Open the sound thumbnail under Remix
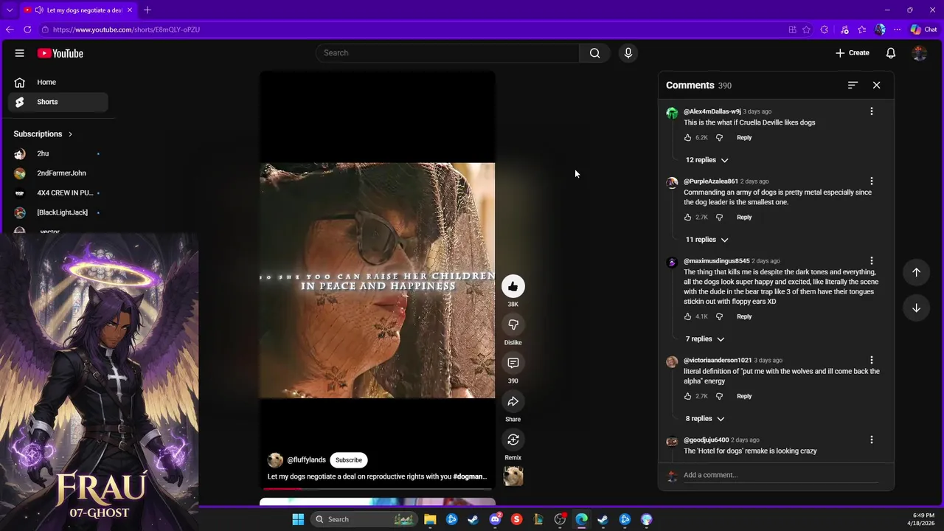The image size is (944, 531). [513, 476]
